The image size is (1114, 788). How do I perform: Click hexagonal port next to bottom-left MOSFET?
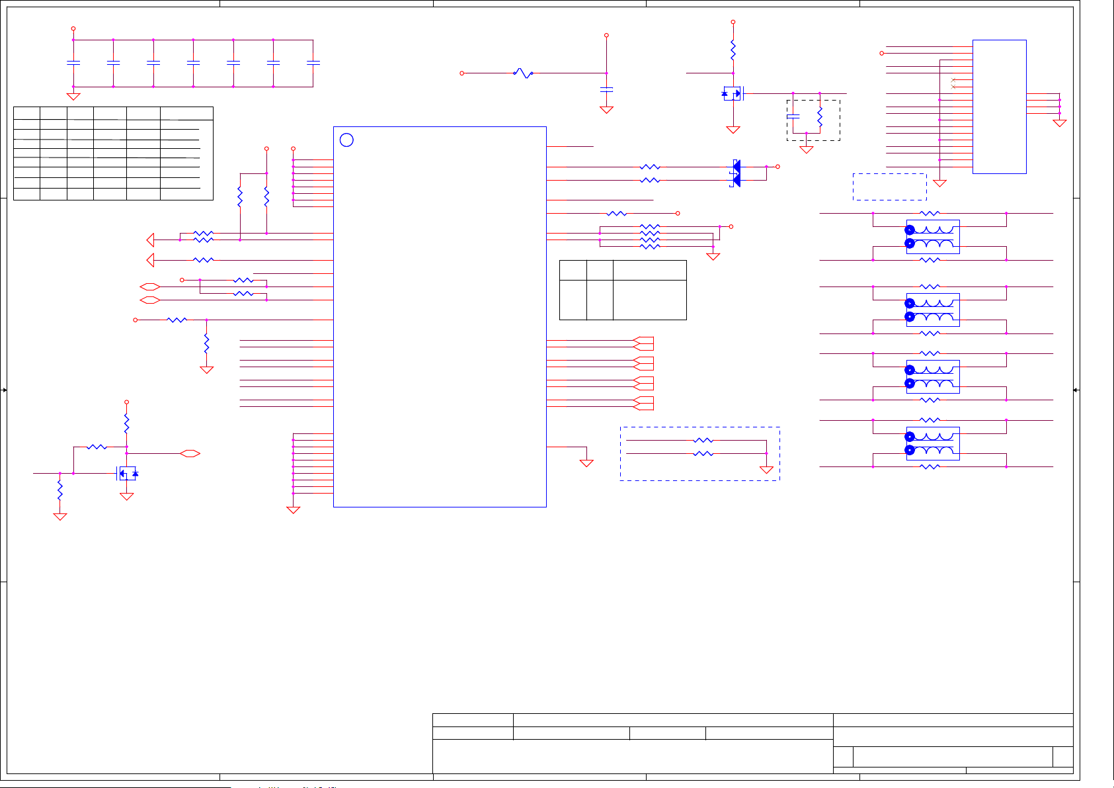tap(190, 454)
